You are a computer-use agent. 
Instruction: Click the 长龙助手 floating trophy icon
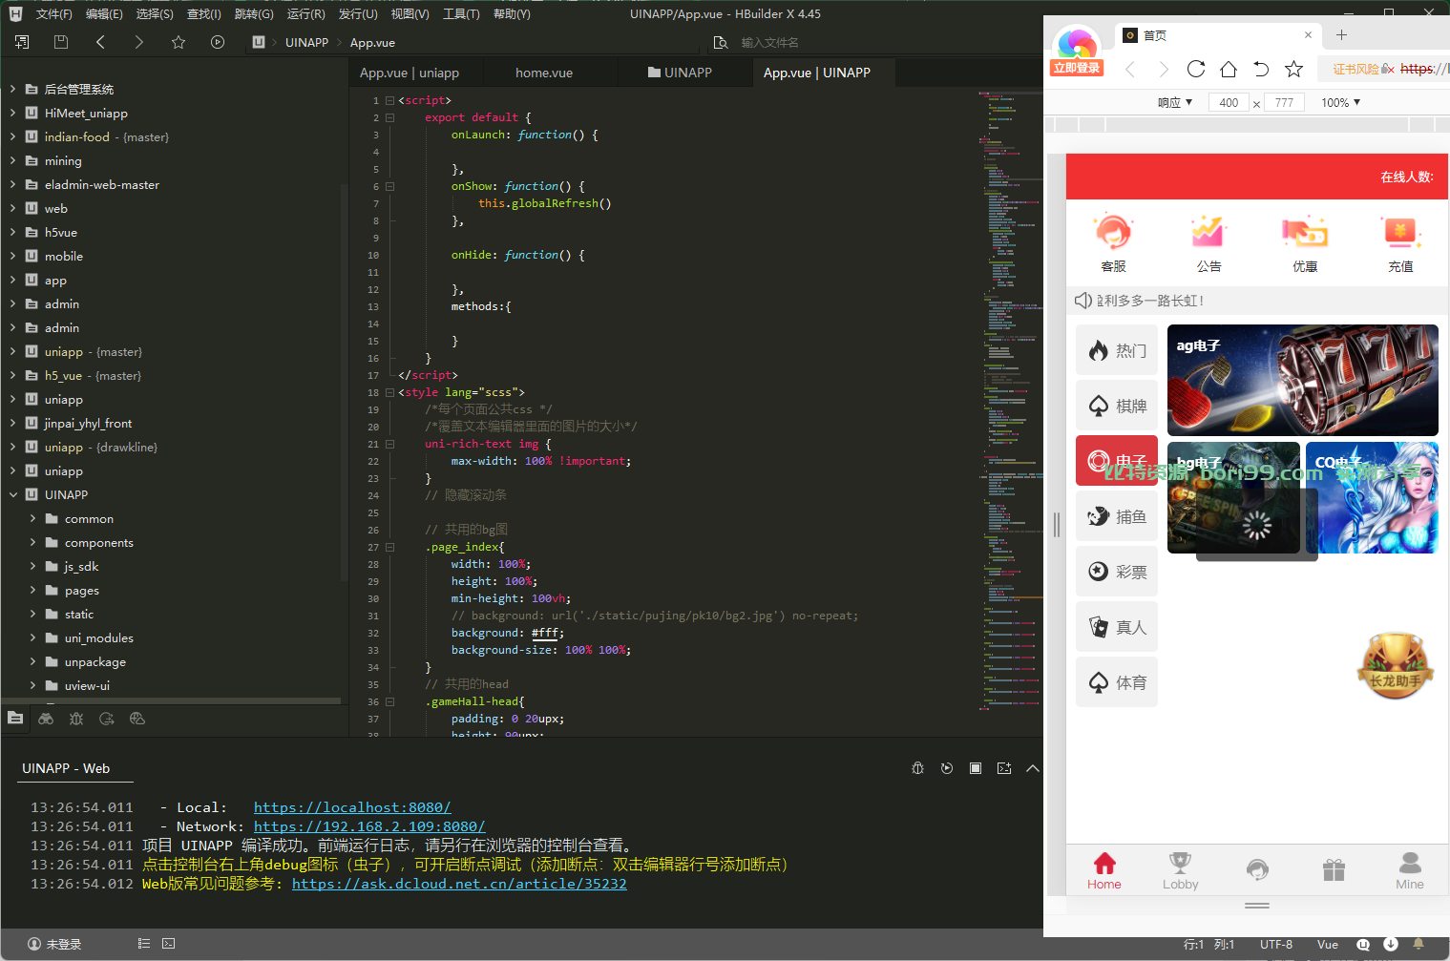coord(1396,665)
